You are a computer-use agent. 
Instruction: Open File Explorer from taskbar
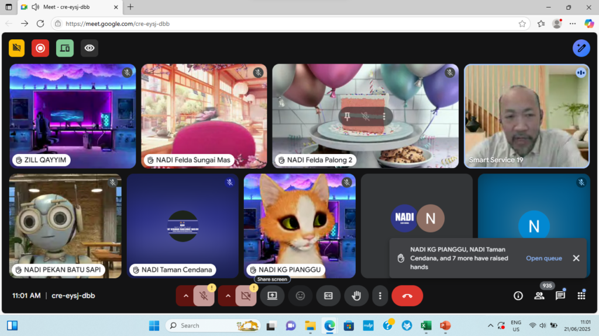pos(310,325)
